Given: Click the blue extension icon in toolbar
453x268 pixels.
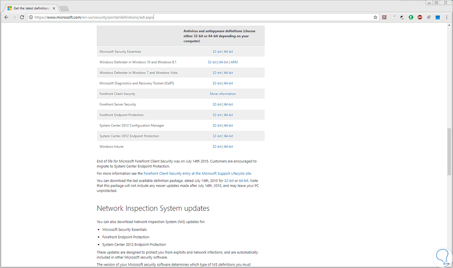Looking at the screenshot, I should pos(438,17).
